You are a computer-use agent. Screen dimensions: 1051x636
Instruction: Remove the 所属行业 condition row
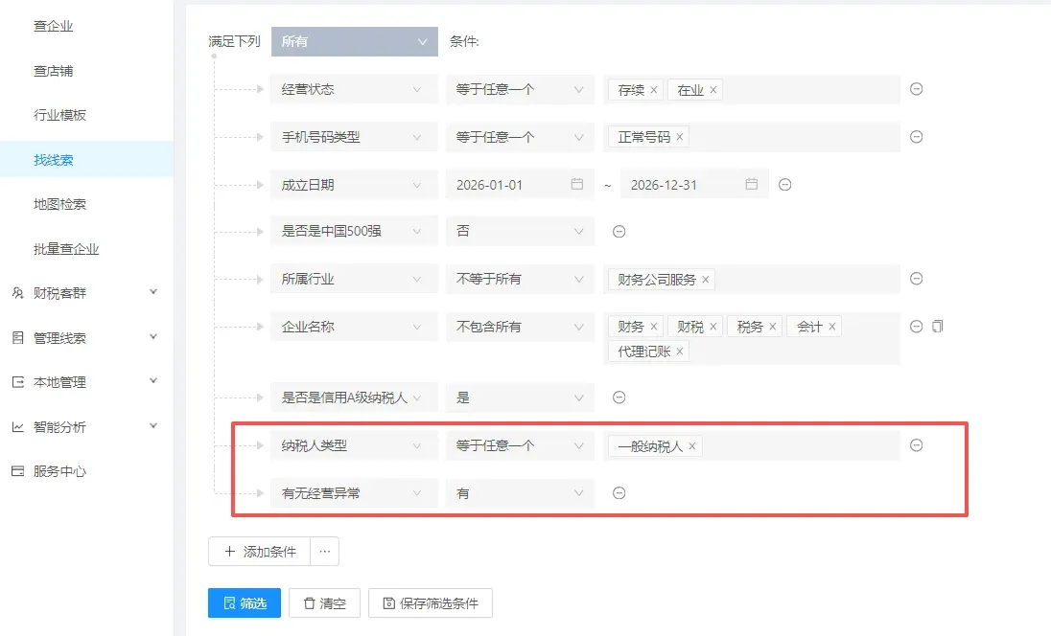pos(917,279)
